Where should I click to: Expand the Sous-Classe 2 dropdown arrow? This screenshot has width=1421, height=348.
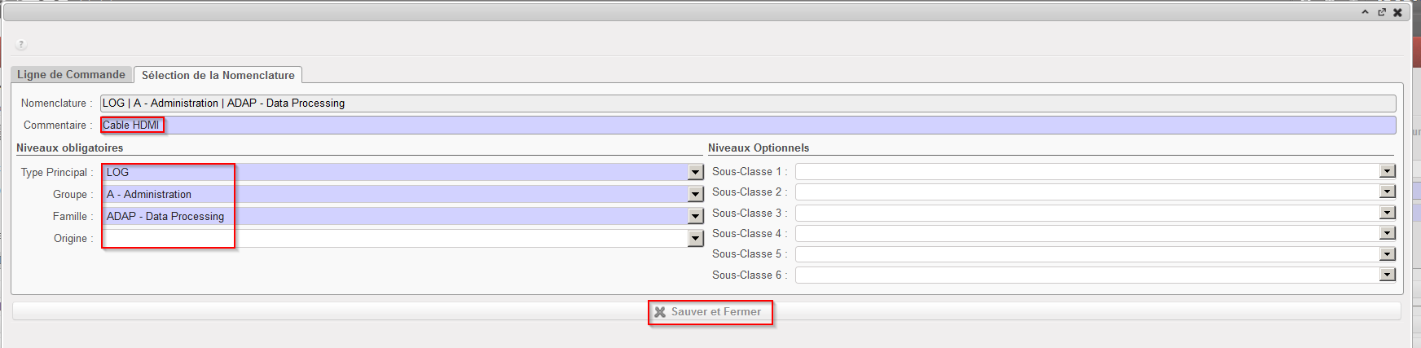[x=1387, y=192]
